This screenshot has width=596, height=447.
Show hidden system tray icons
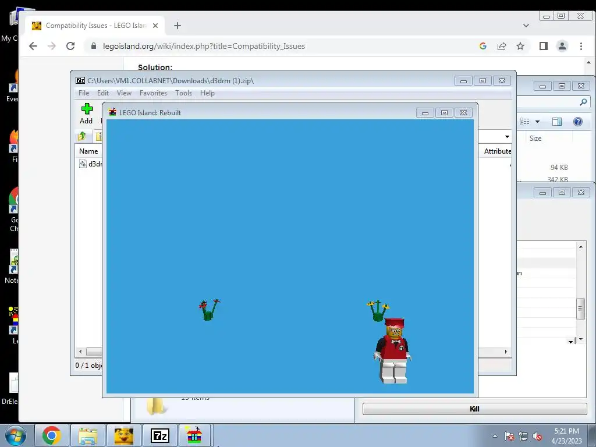click(495, 436)
